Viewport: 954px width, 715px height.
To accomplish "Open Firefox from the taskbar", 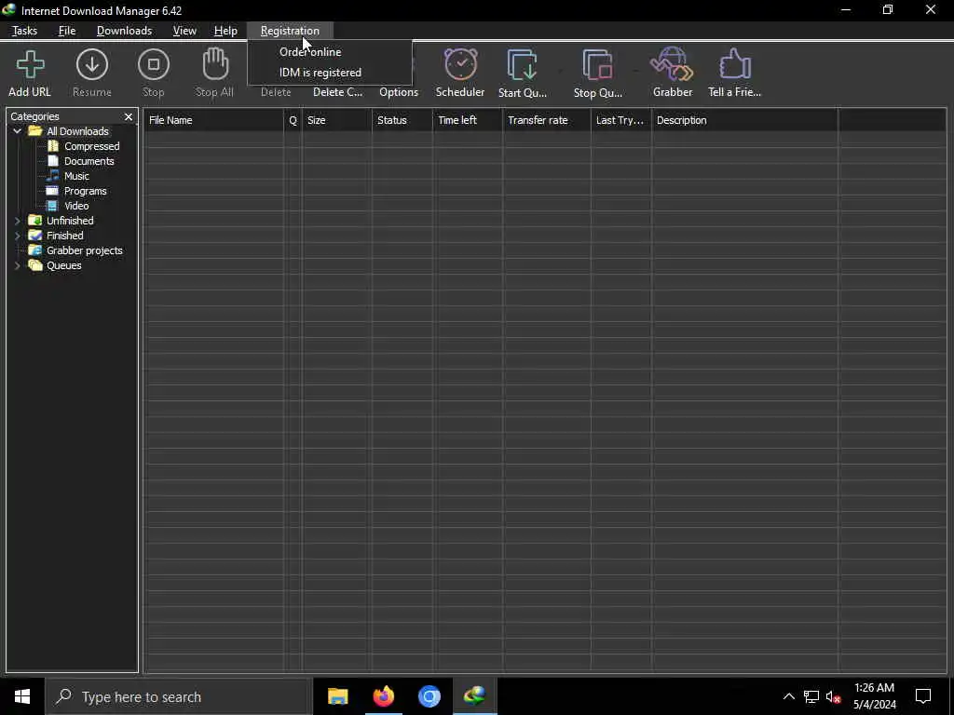I will coord(383,696).
